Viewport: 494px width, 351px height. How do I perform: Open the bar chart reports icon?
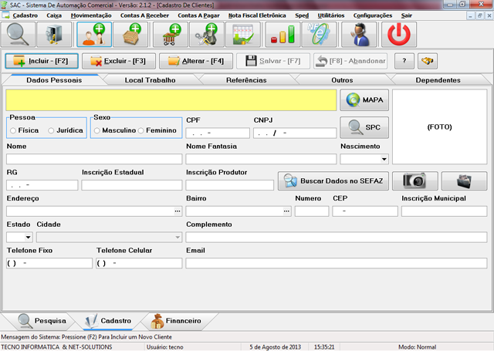coord(283,35)
